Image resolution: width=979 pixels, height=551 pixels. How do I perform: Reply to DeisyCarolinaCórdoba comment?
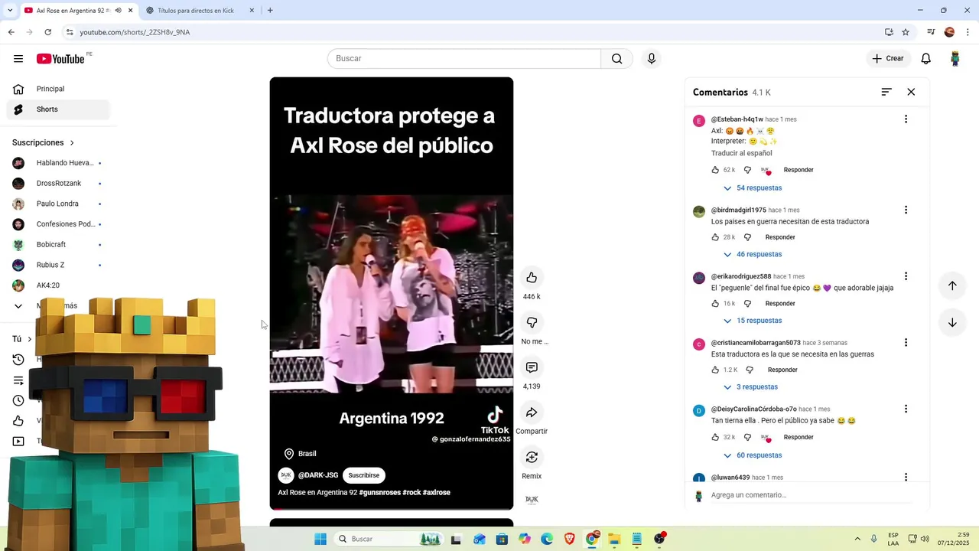(x=798, y=437)
